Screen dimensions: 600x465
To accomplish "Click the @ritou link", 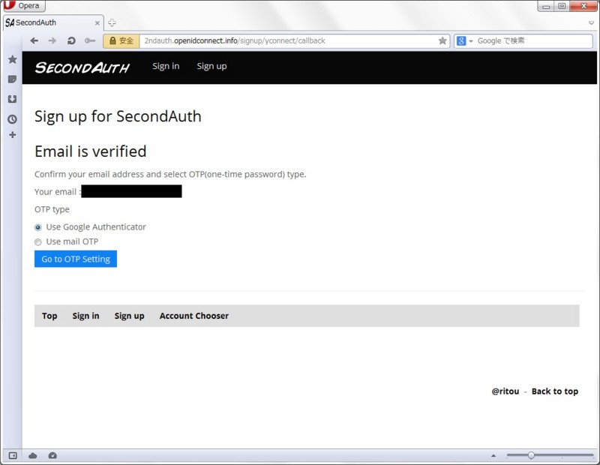I will [x=505, y=391].
